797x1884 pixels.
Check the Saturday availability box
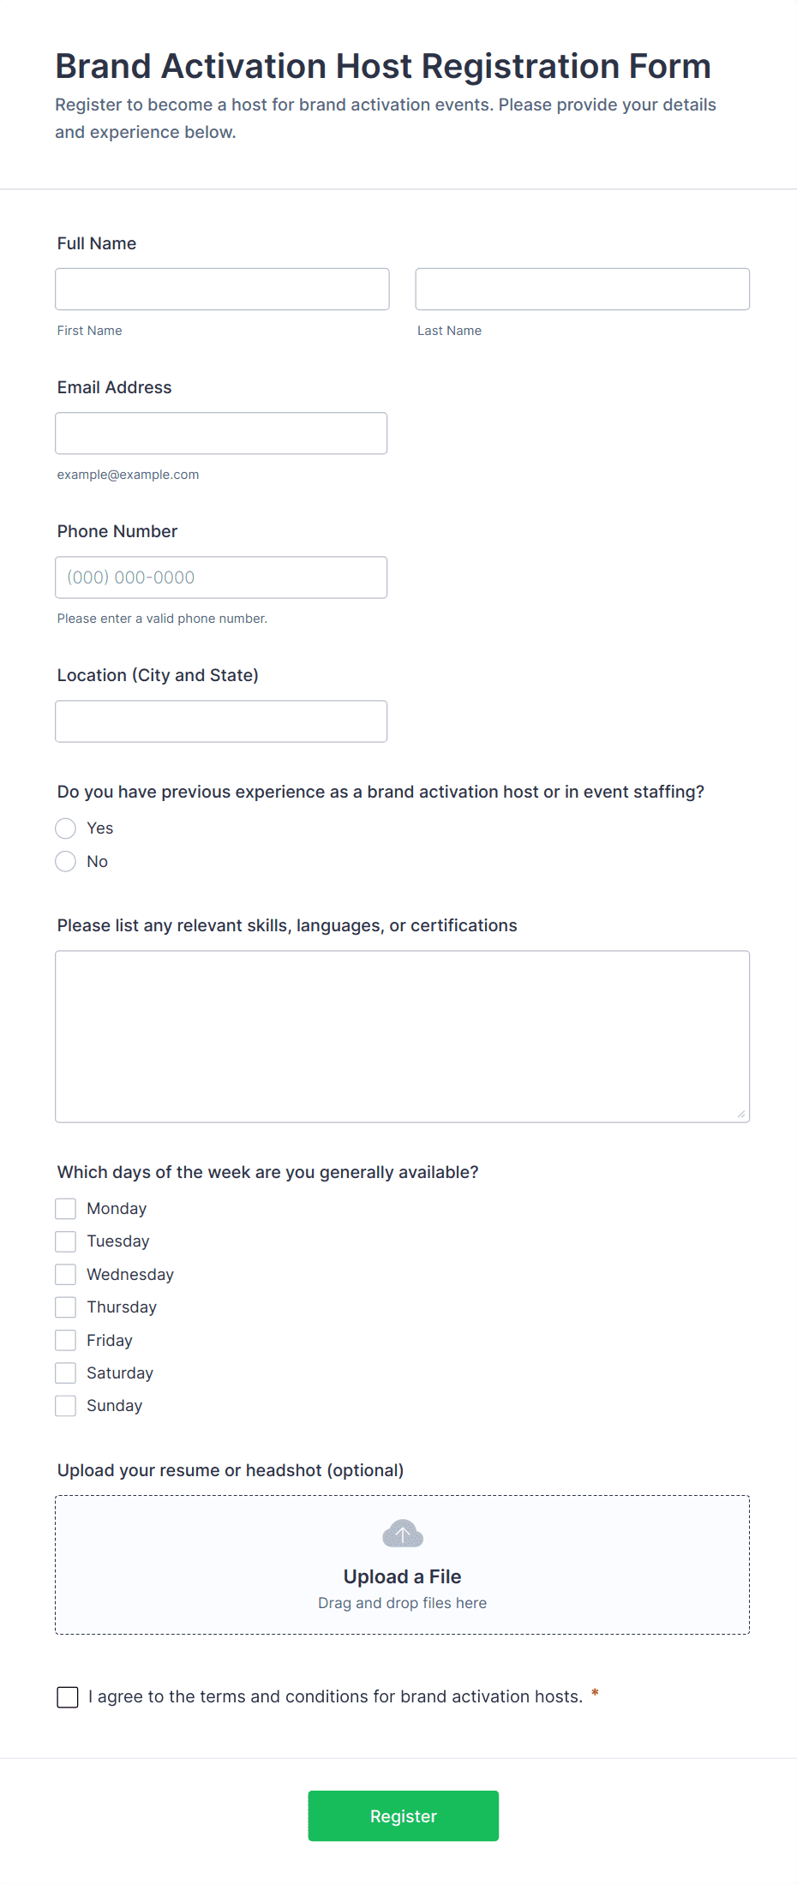pos(65,1373)
